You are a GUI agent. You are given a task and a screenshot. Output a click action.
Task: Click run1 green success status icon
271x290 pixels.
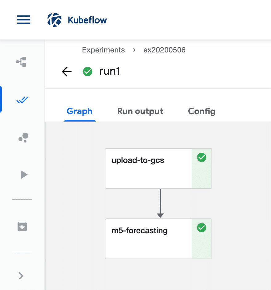(88, 72)
